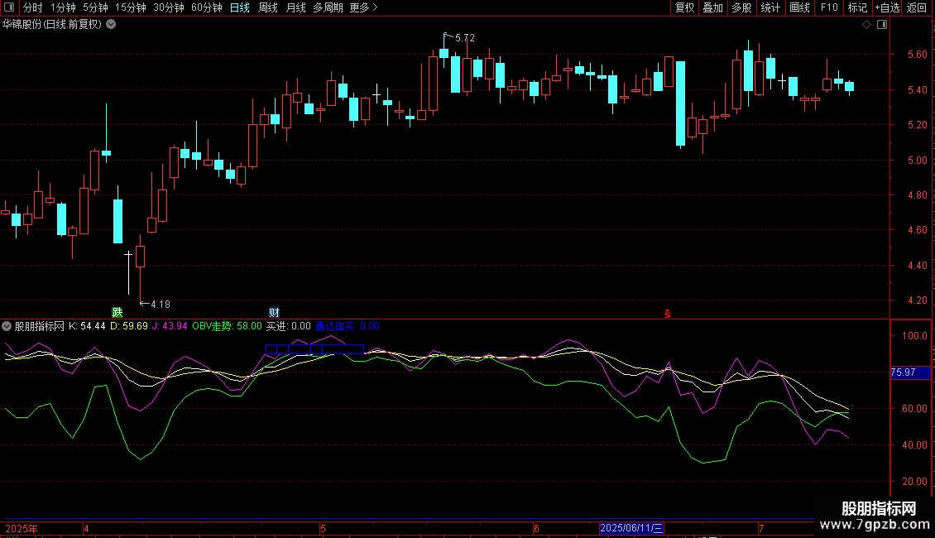The image size is (935, 538).
Task: Click the 5.00 price axis label
Action: 917,160
